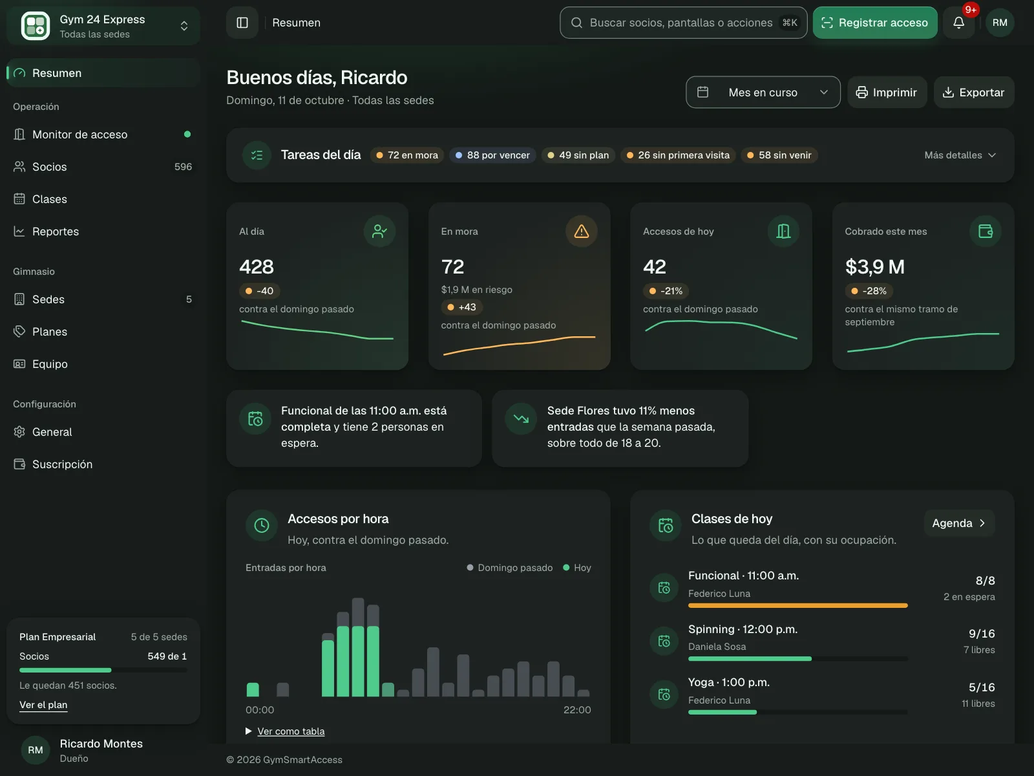The height and width of the screenshot is (776, 1034).
Task: Click the Clases de hoy calendar icon
Action: (x=666, y=525)
